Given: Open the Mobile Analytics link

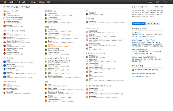Looking at the screenshot, I should click(x=95, y=44).
